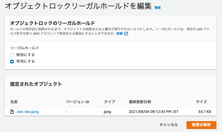Open the 情報 link beside the title

(x=157, y=8)
